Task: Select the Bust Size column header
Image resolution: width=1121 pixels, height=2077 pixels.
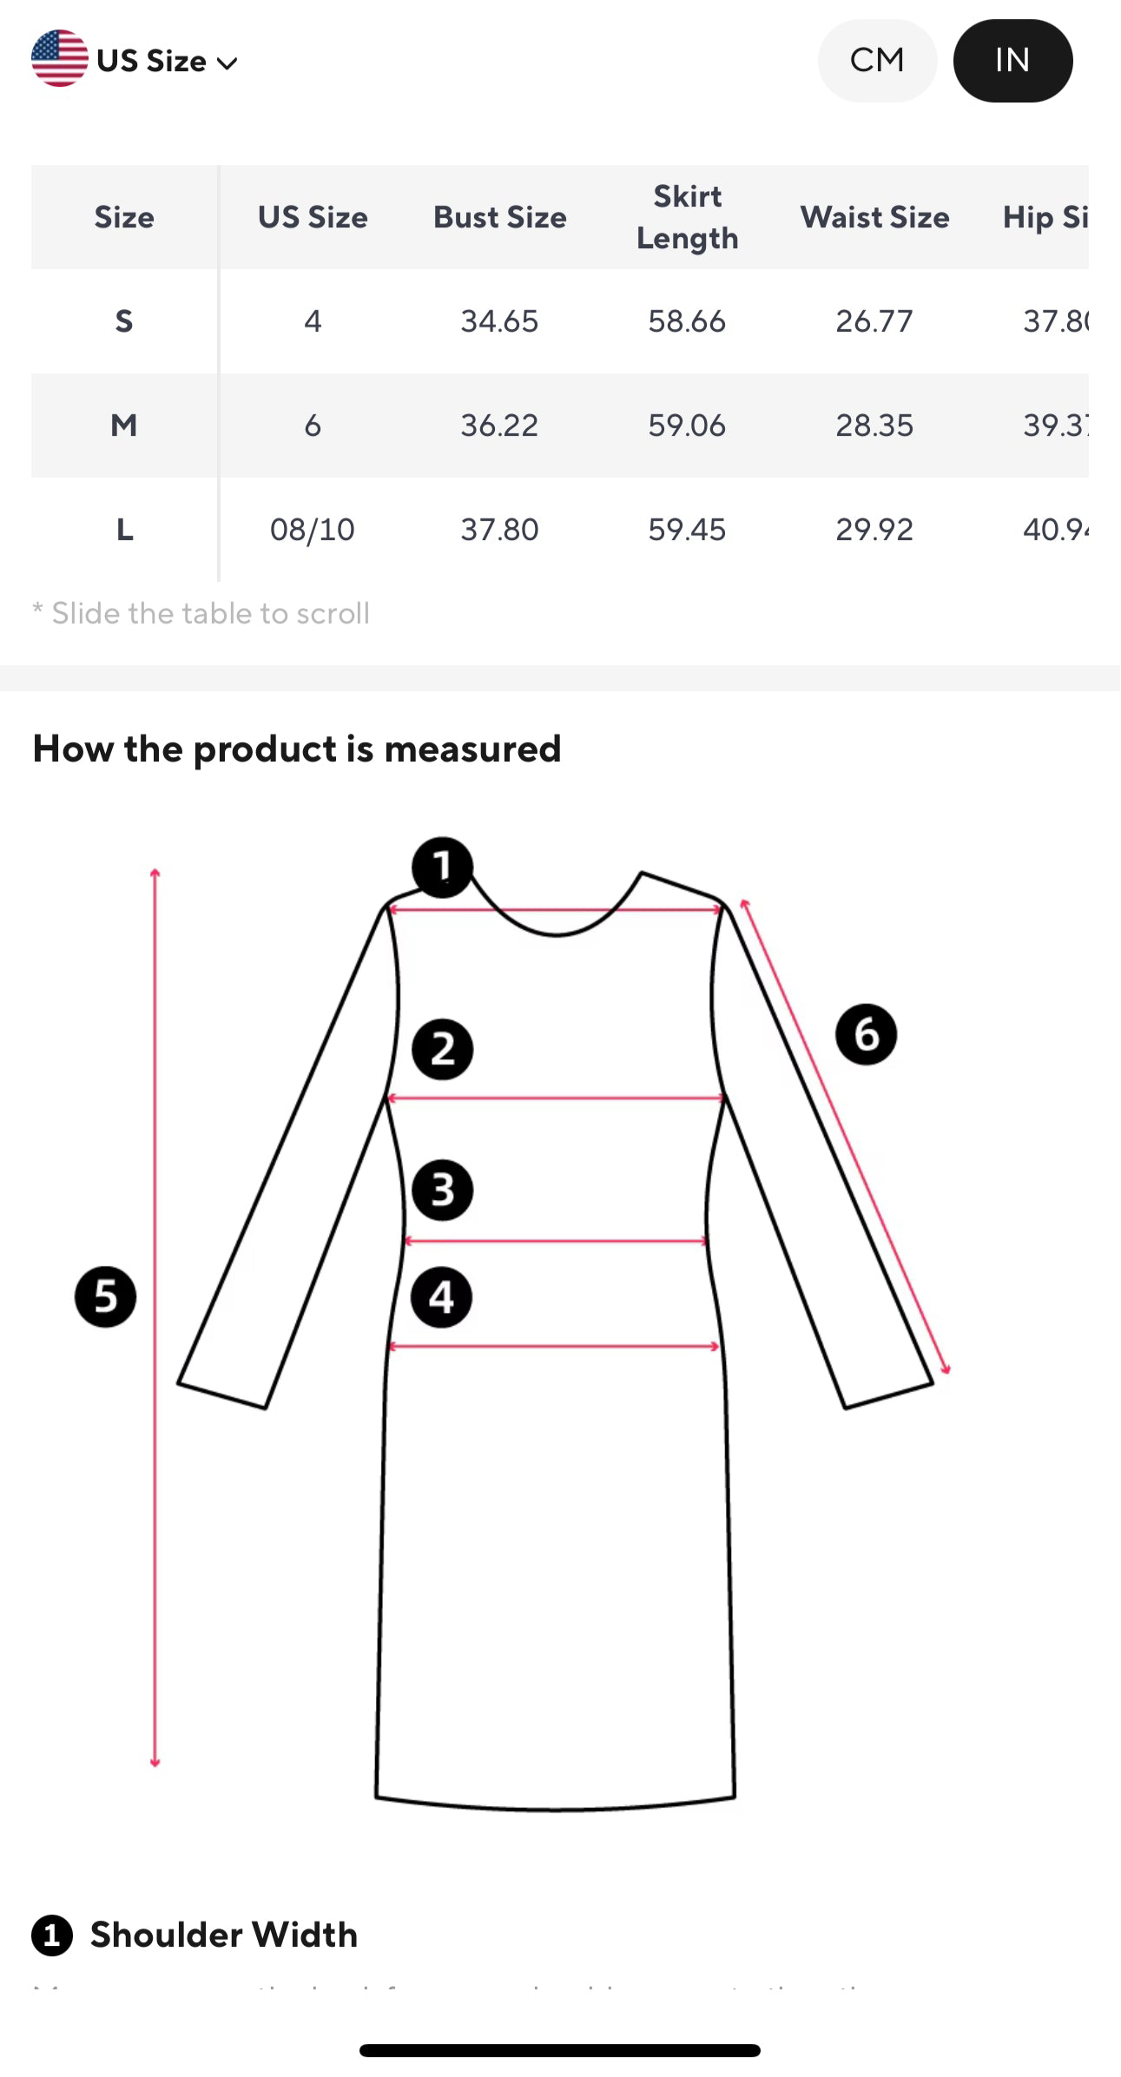Action: tap(499, 217)
